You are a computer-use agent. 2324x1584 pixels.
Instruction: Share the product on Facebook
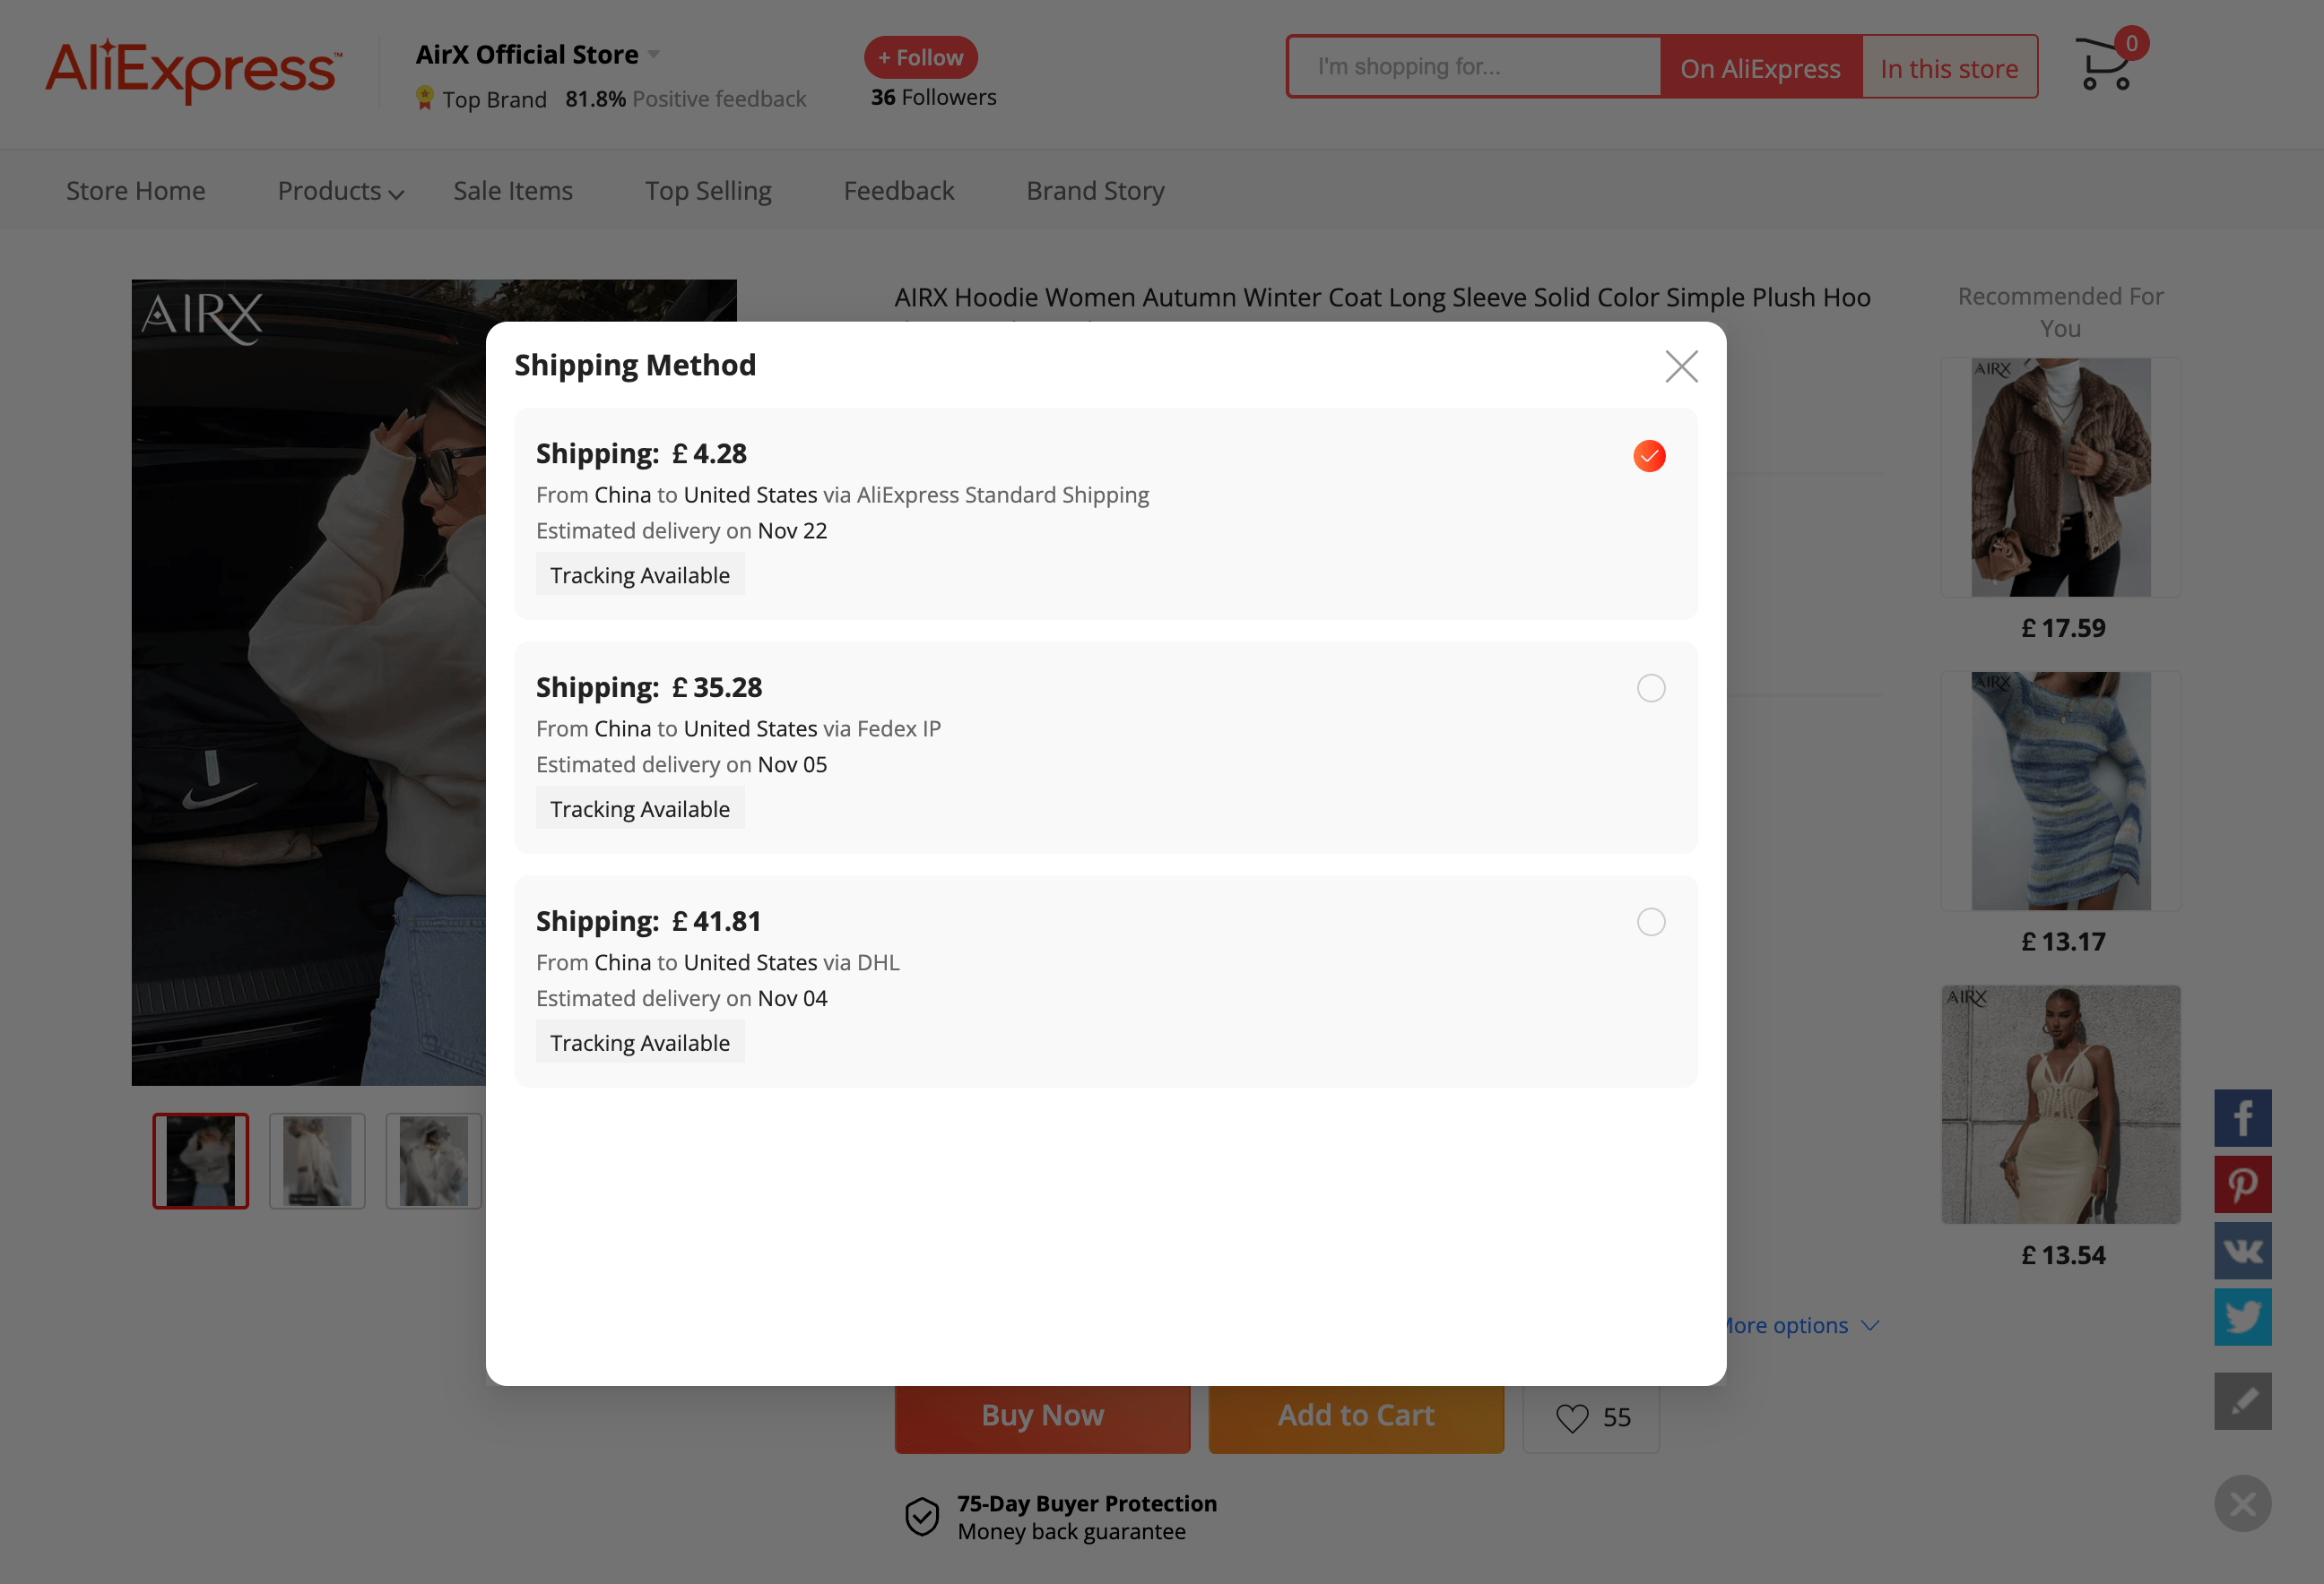[2243, 1117]
